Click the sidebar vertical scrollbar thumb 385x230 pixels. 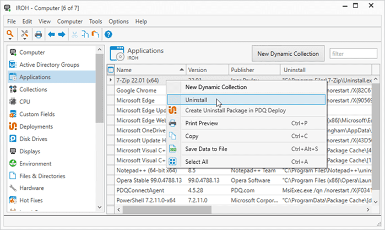click(100, 88)
